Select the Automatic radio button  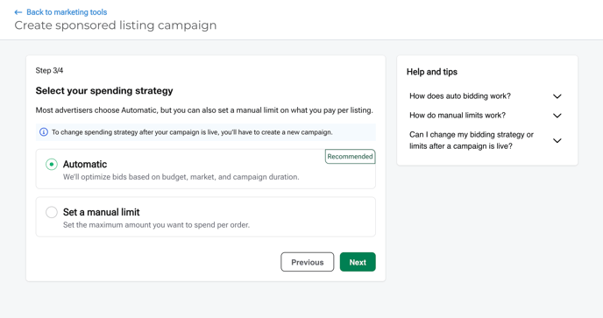pyautogui.click(x=52, y=164)
